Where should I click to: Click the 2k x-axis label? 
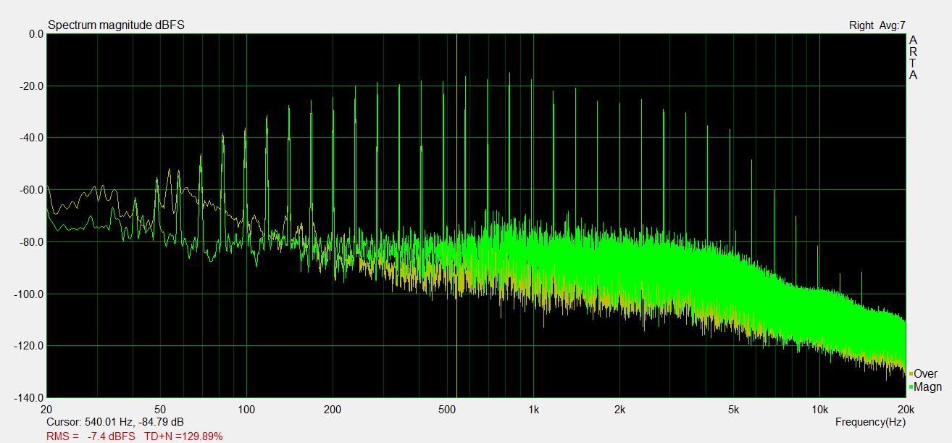point(619,410)
